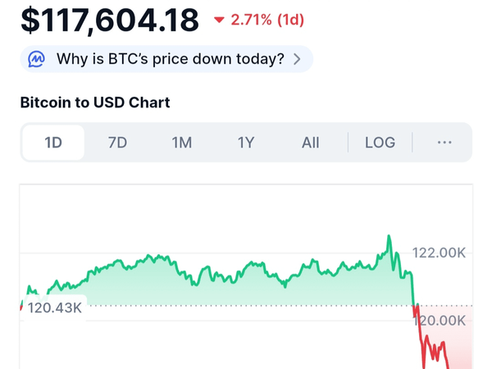Click the 120.43K opening price label
This screenshot has height=369, width=492.
coord(54,307)
